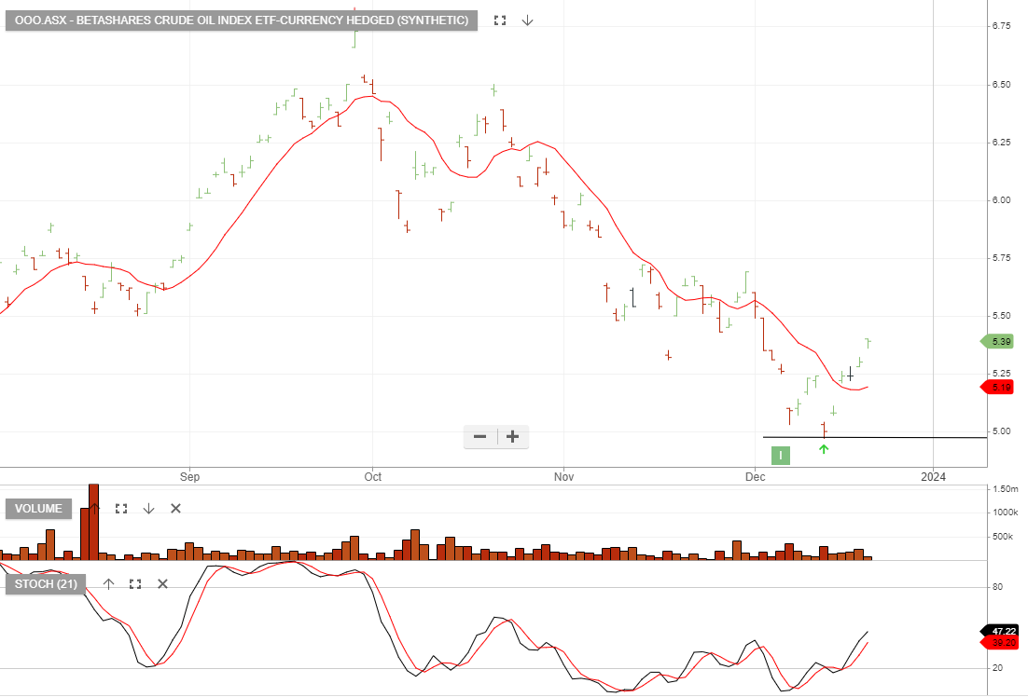
Task: Click the STOCH (21) panel label
Action: pyautogui.click(x=47, y=583)
